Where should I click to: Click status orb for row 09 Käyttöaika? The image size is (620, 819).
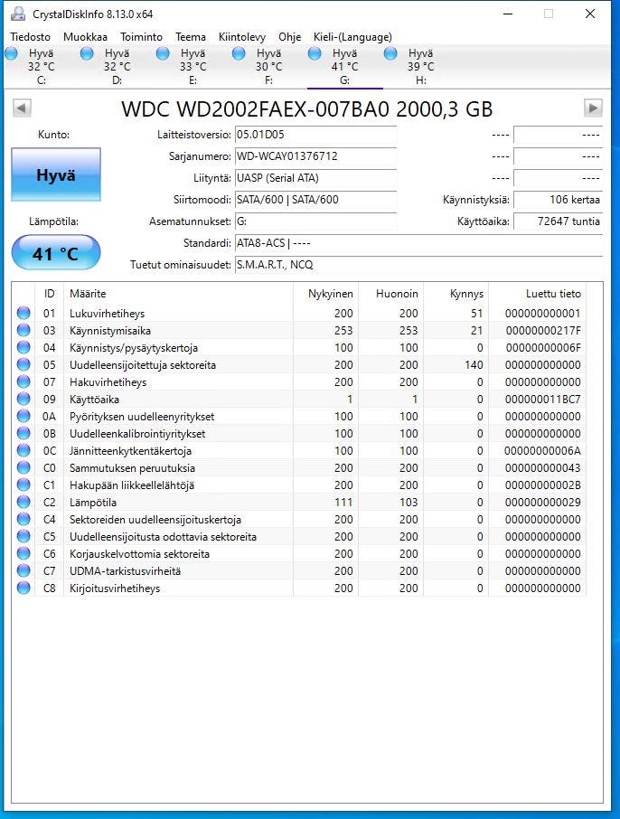coord(23,399)
